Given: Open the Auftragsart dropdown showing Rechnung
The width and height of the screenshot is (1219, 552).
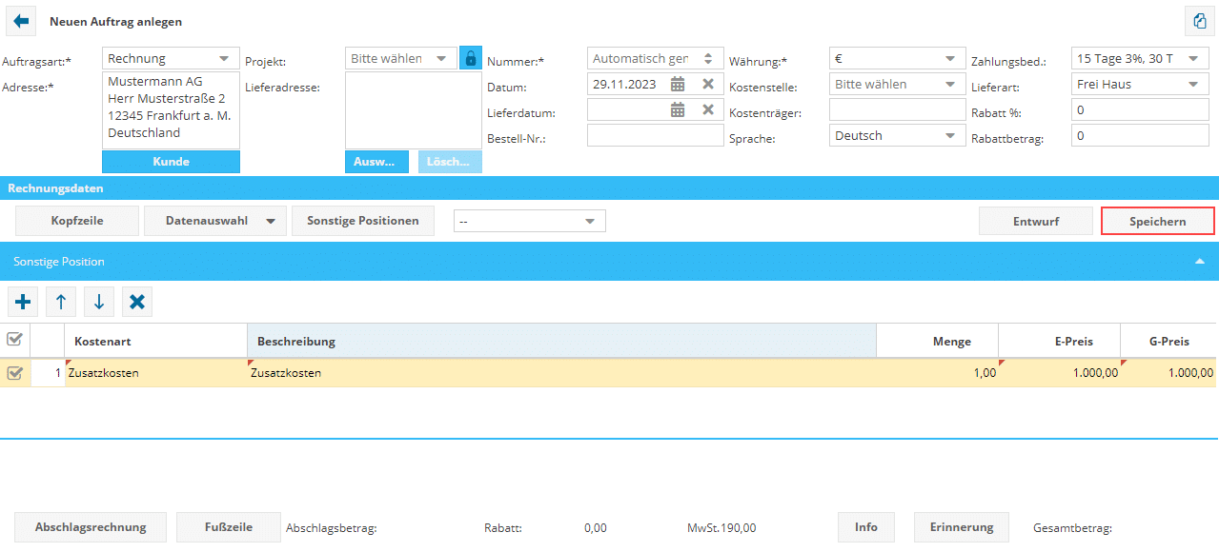Looking at the screenshot, I should 172,59.
